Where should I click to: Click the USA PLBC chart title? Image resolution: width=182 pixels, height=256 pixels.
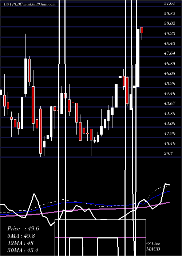point(29,4)
